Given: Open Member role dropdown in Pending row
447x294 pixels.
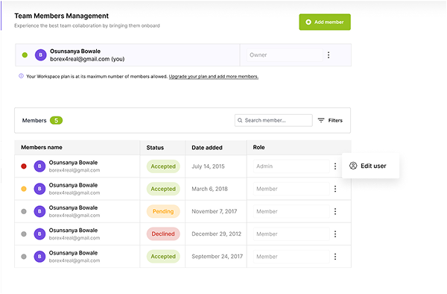Looking at the screenshot, I should pyautogui.click(x=291, y=211).
